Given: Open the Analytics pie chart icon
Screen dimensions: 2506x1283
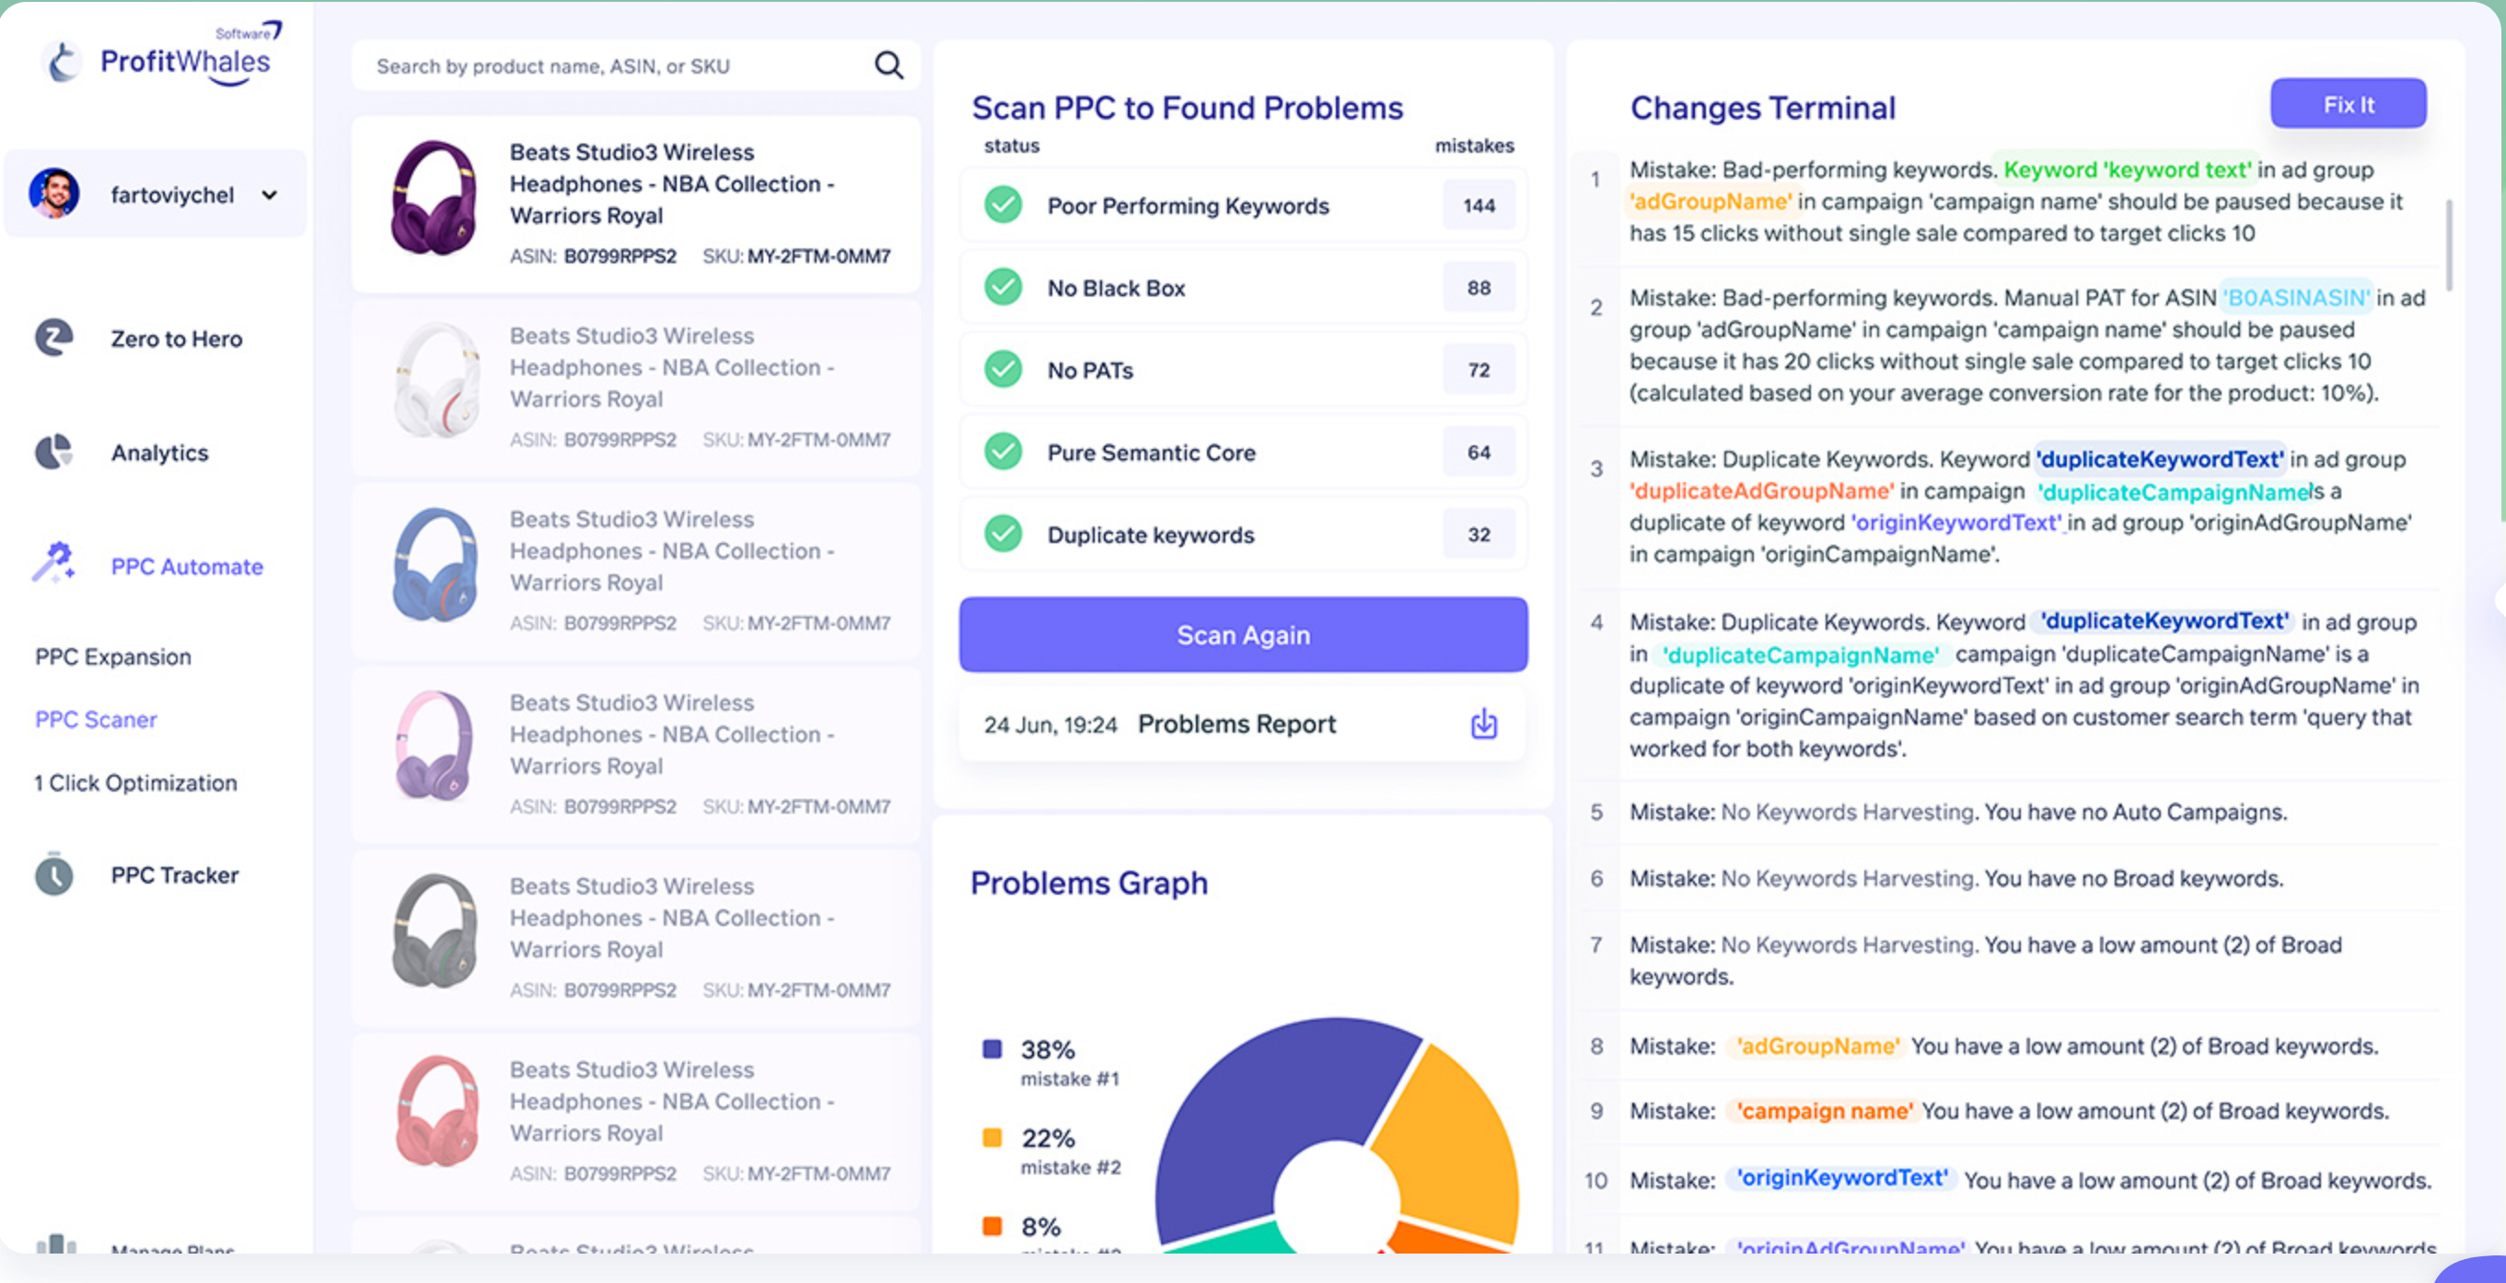Looking at the screenshot, I should coord(53,452).
